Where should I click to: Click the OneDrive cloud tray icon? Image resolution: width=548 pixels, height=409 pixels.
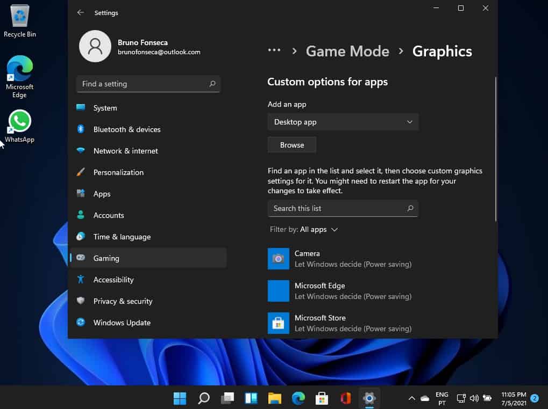[425, 398]
